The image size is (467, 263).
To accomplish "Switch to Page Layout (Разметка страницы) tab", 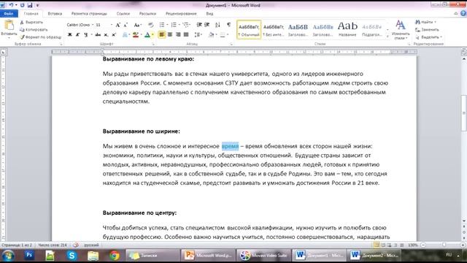I will click(89, 14).
